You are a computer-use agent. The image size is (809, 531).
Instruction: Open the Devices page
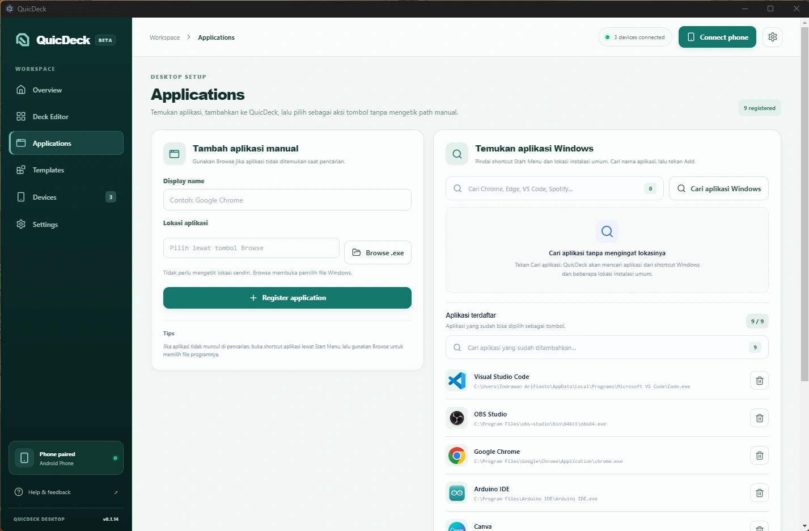click(66, 197)
